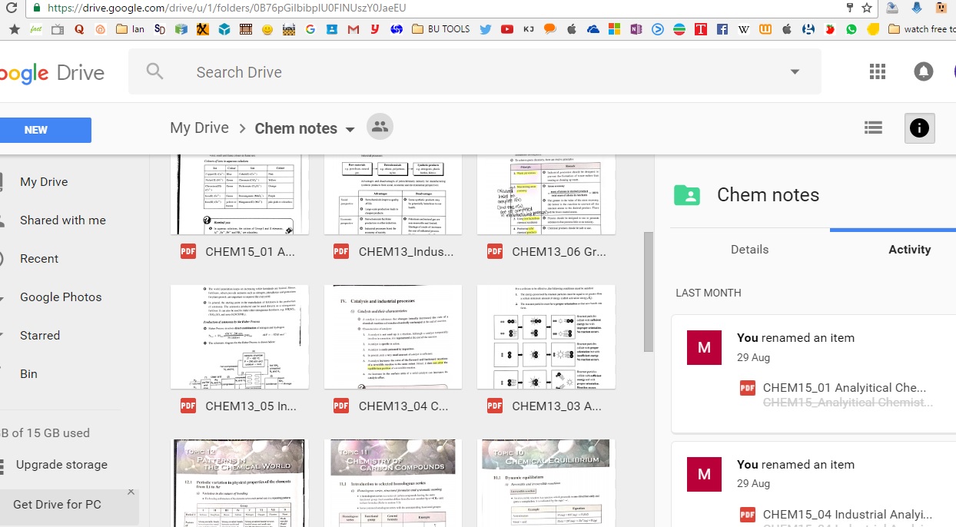Bookmark page with the star icon
Viewport: 956px width, 527px height.
tap(867, 8)
